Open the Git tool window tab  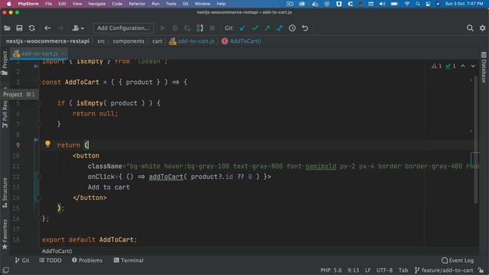coord(22,260)
